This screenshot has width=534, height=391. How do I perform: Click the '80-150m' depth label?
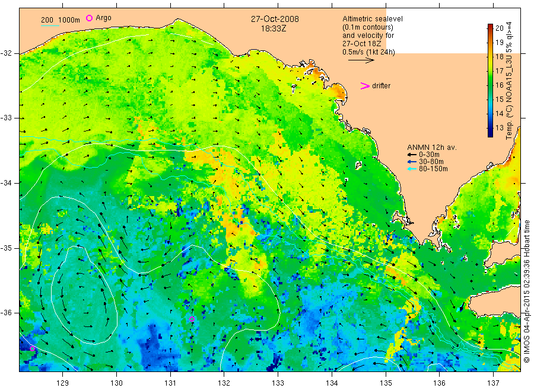click(433, 169)
